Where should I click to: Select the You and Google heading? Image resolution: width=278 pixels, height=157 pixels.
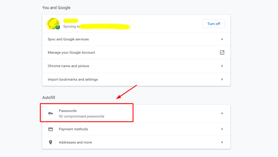pyautogui.click(x=56, y=8)
